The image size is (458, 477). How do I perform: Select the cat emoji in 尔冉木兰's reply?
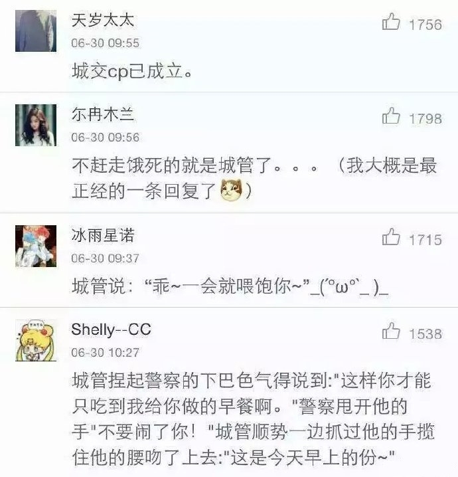pyautogui.click(x=231, y=190)
